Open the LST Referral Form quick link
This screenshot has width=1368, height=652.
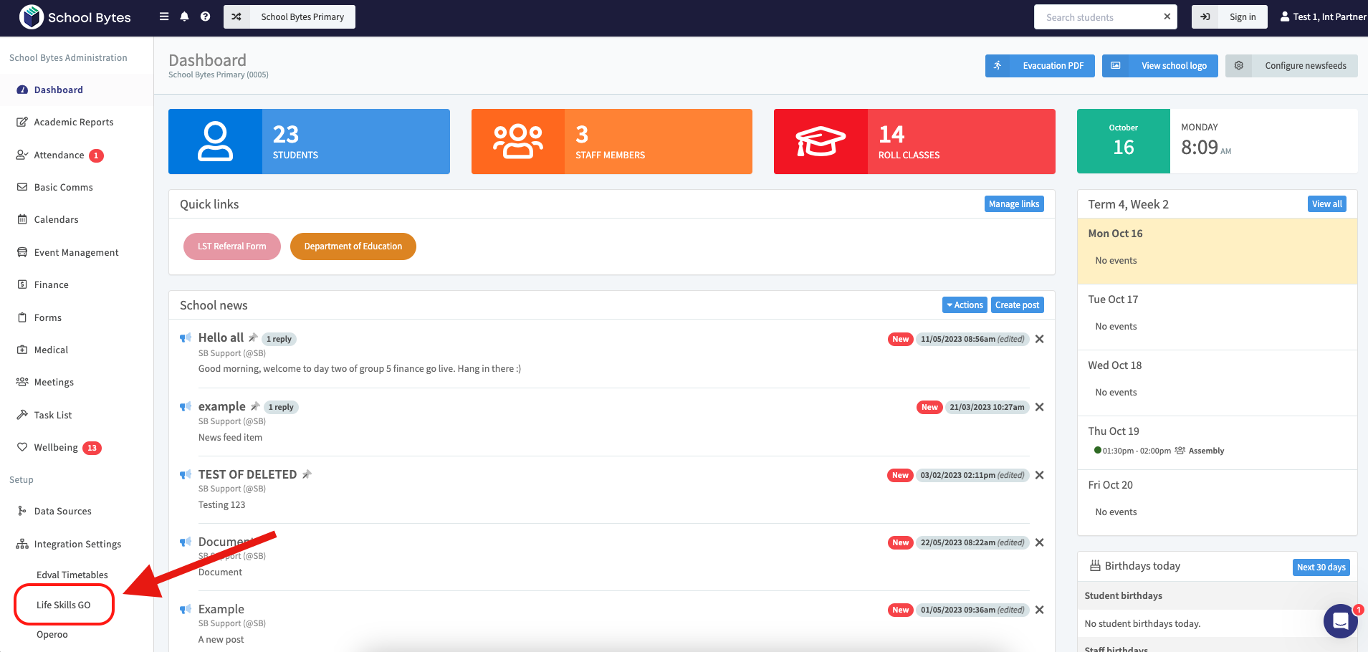pos(231,246)
